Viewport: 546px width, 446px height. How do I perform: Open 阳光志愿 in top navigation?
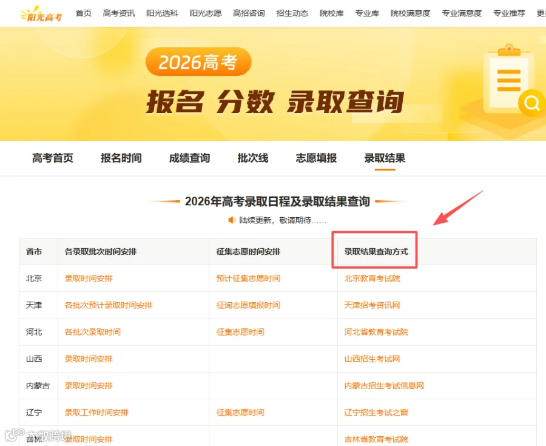point(206,13)
